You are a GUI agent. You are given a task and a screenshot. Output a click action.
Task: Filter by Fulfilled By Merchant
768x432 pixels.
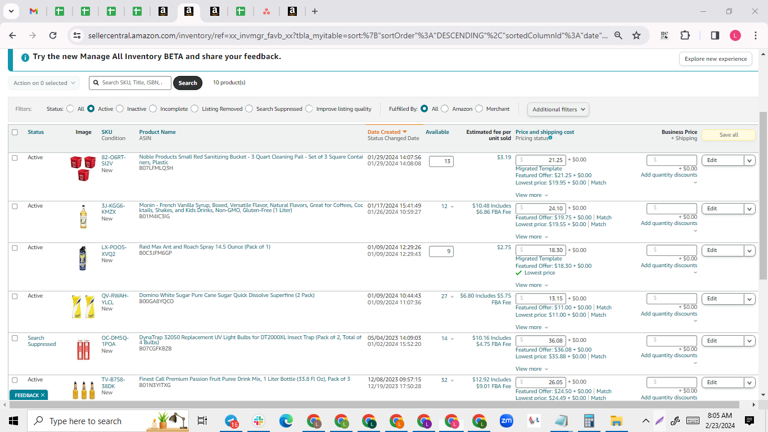[479, 109]
